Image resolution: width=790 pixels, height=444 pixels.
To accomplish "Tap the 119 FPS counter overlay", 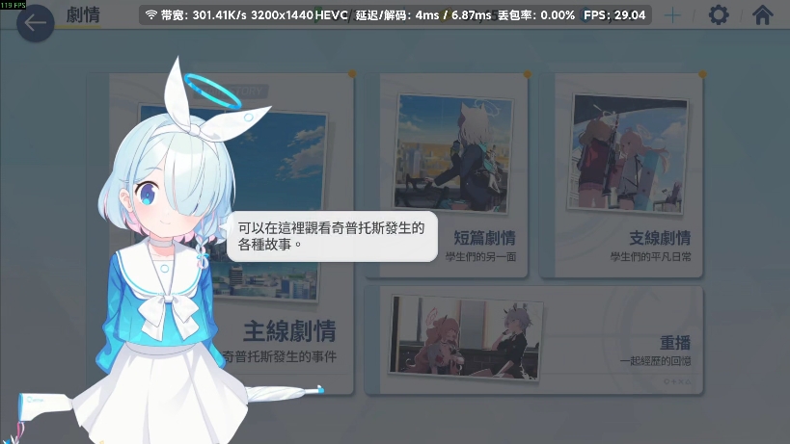I will [x=14, y=5].
